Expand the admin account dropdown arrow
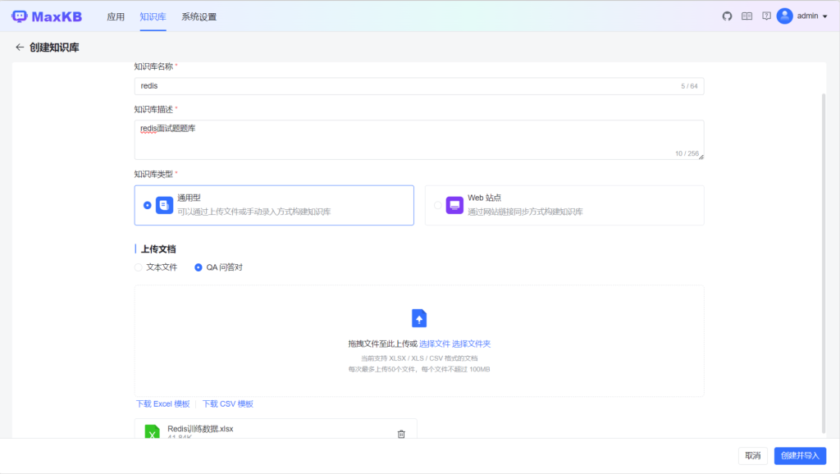This screenshot has height=474, width=840. tap(824, 16)
